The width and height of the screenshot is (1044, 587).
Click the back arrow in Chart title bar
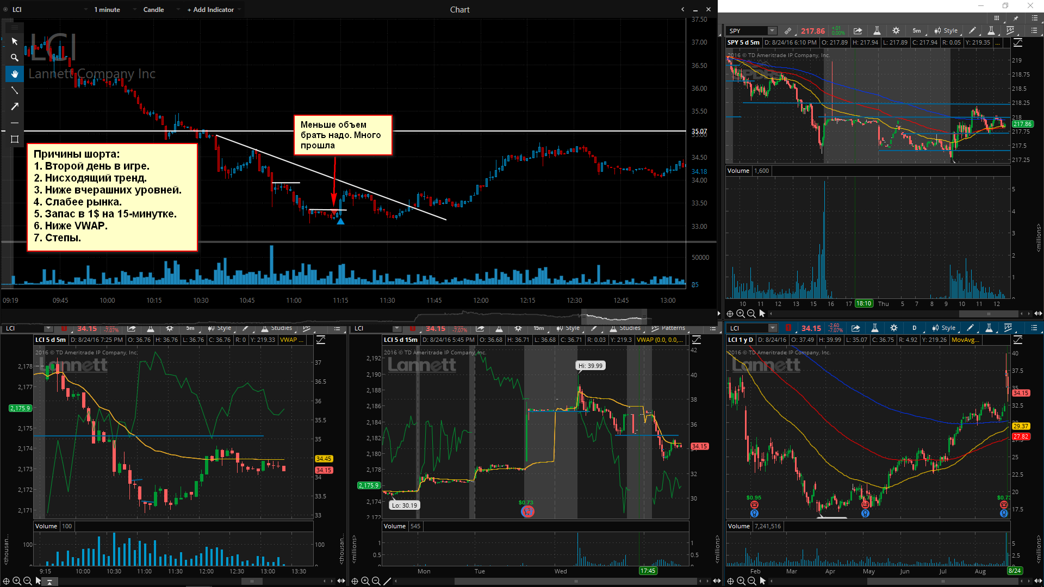tap(682, 10)
